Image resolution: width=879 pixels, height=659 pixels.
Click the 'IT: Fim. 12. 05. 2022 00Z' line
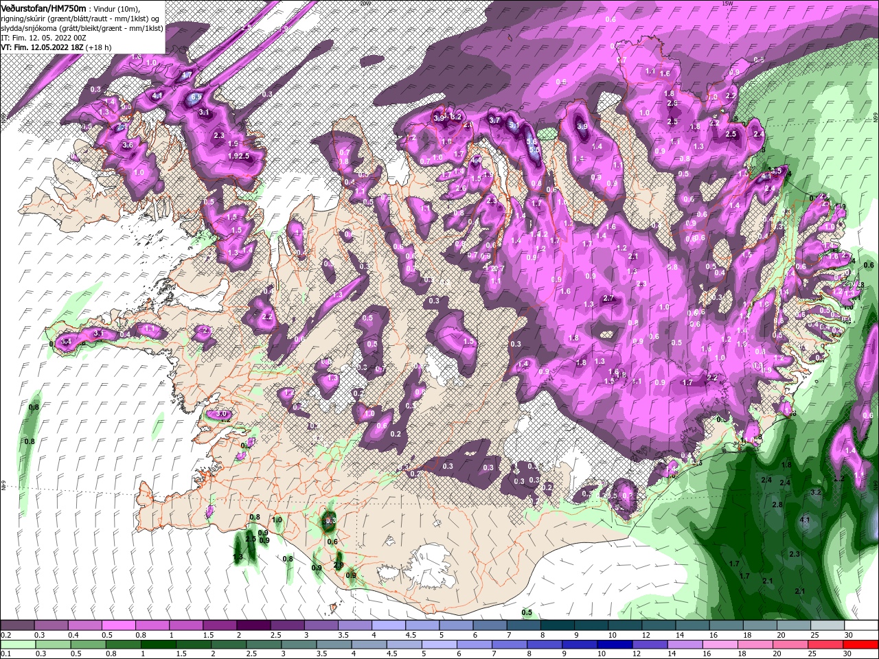coord(43,38)
